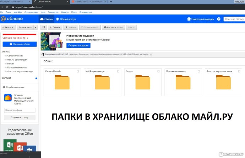
Task: Click the Скачать download button
Action: [55, 27]
